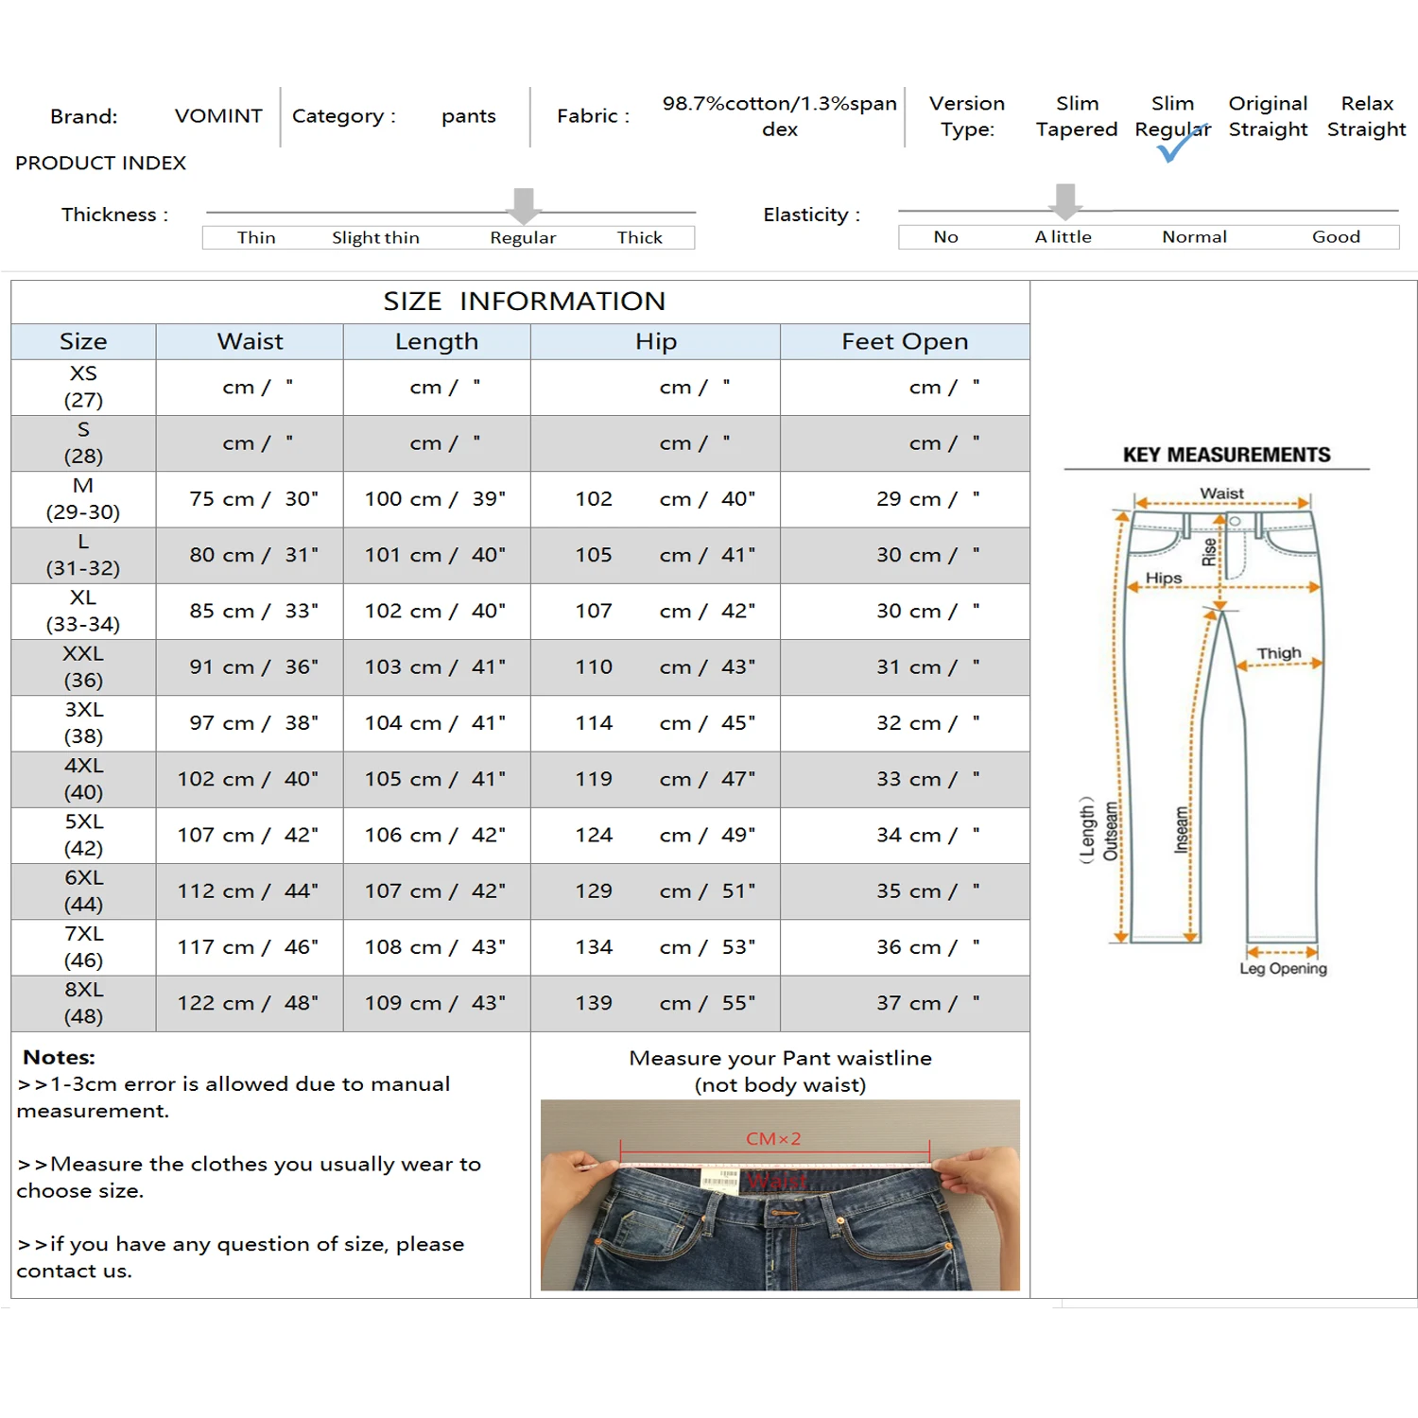Click the 'A little' elasticity label
Viewport: 1418px width, 1418px height.
click(1063, 236)
